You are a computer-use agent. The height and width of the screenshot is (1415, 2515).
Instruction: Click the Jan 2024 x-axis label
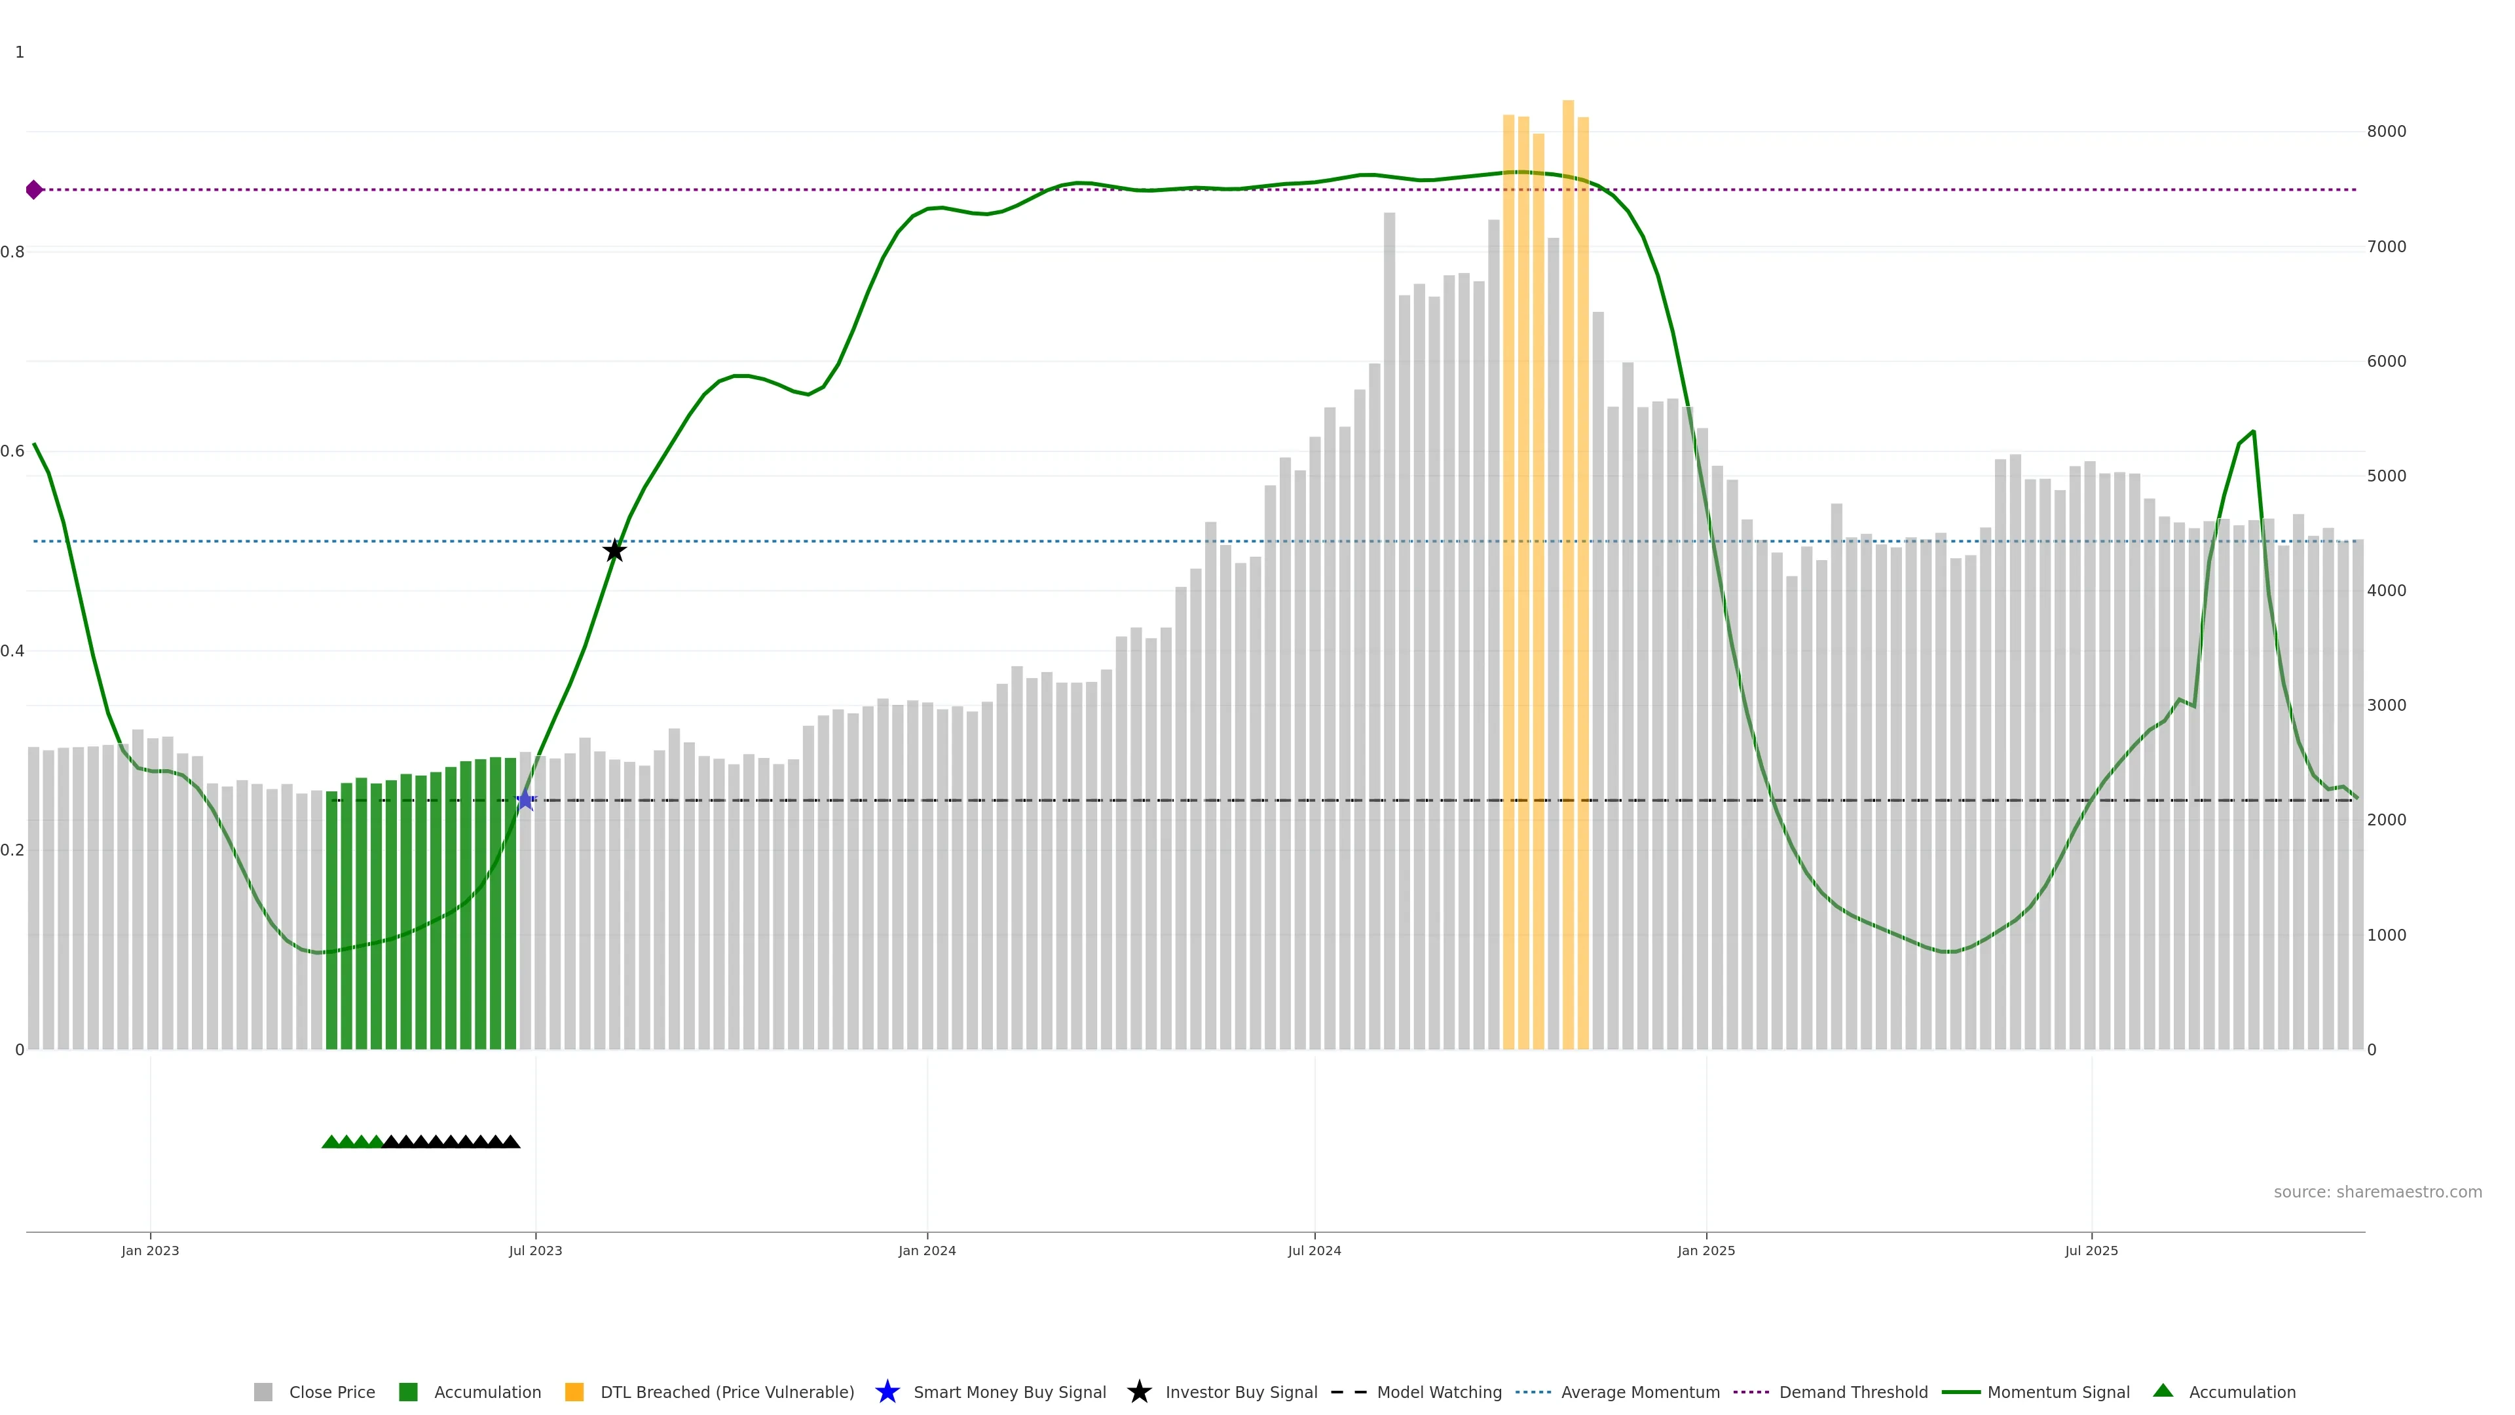tap(927, 1250)
